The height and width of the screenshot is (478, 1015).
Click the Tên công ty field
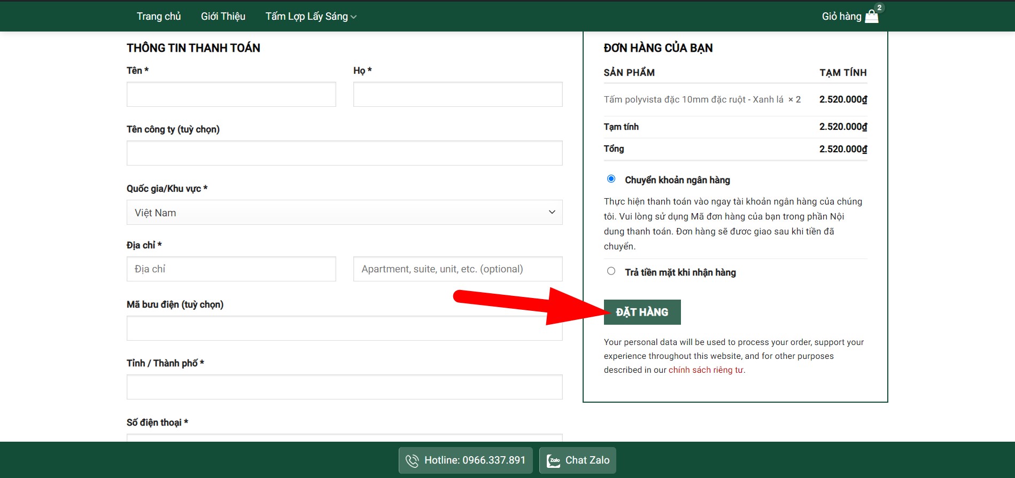click(344, 153)
